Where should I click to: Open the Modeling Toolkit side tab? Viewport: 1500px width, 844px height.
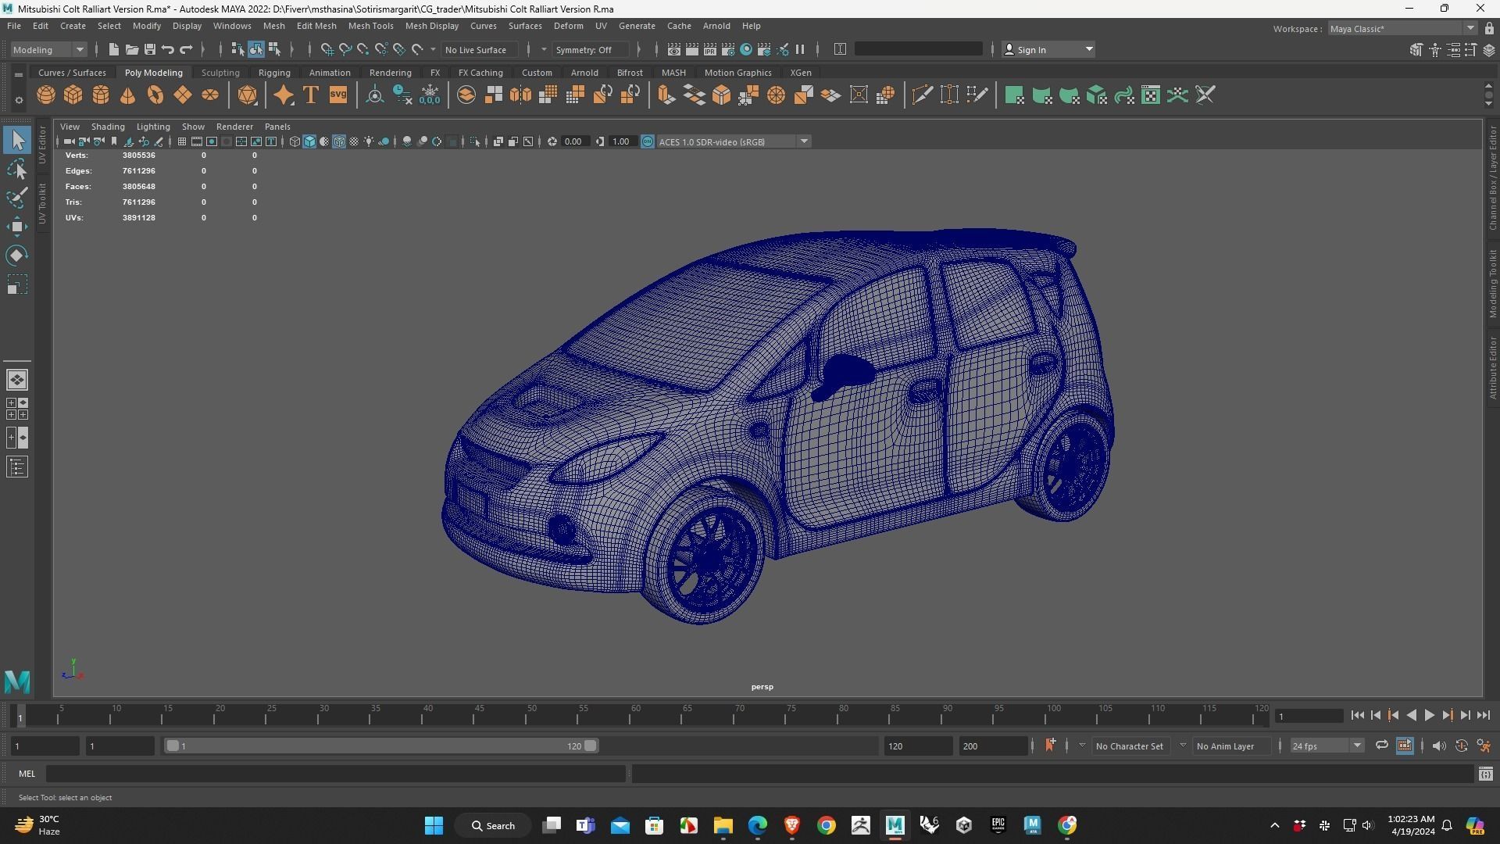1492,283
